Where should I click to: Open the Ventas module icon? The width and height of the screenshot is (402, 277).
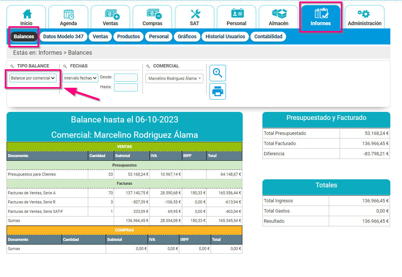110,17
